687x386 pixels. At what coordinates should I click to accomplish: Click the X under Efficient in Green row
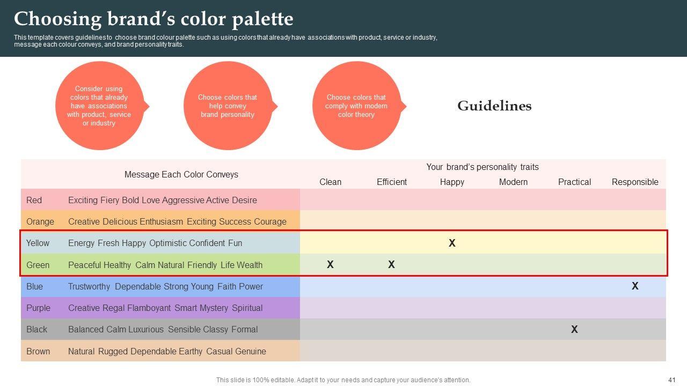tap(391, 265)
